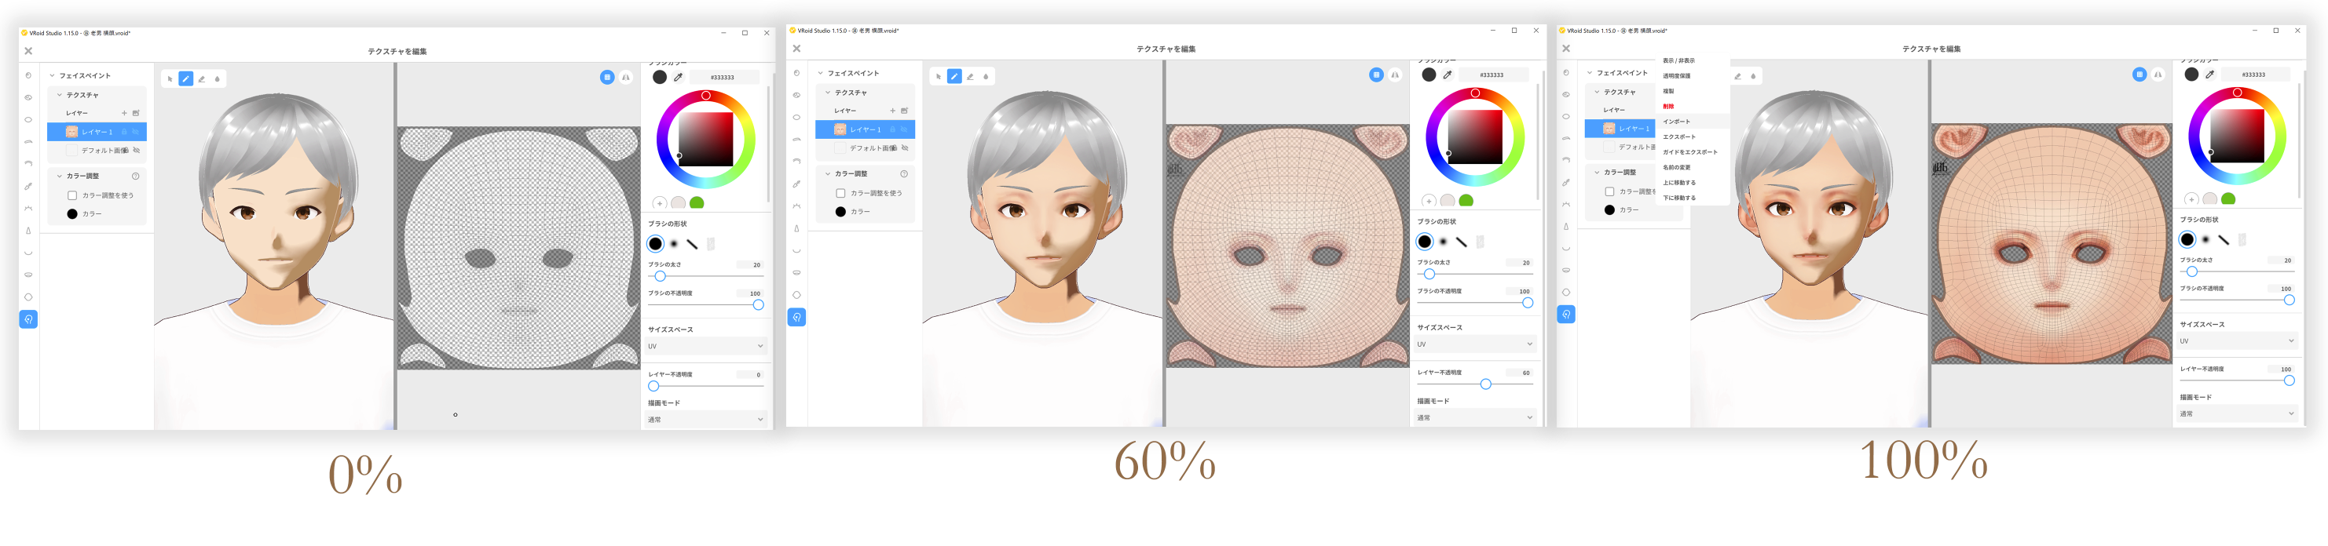This screenshot has height=546, width=2328.
Task: Select the cursor pointer tool in the 0% window
Action: tap(170, 79)
